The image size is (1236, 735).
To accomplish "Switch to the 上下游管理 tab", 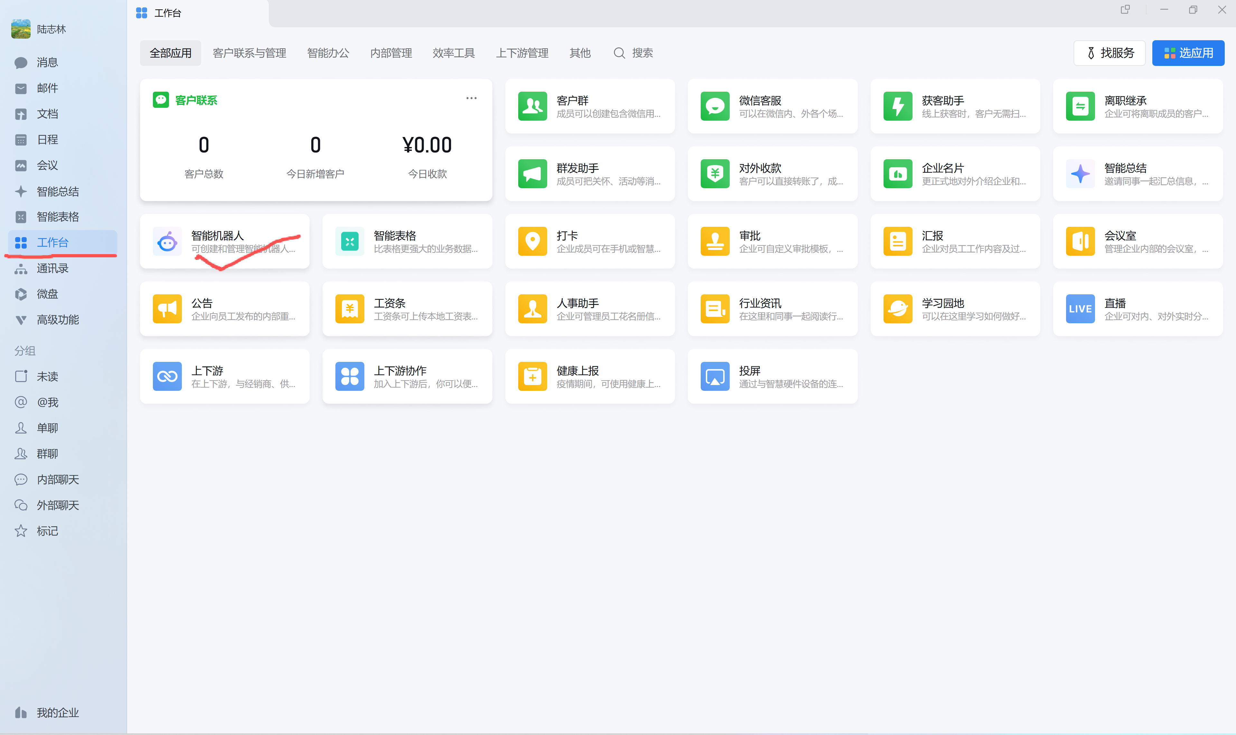I will tap(522, 53).
